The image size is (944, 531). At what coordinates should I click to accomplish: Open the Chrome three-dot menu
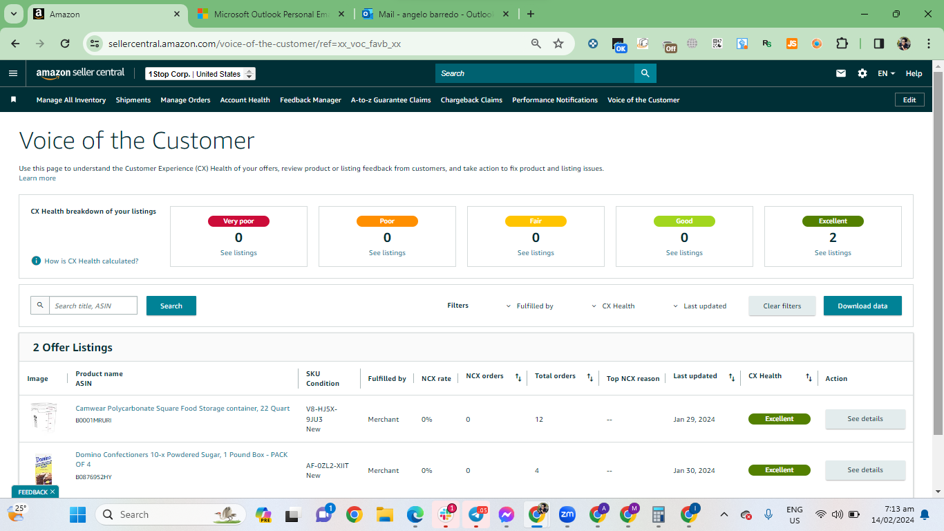point(927,44)
